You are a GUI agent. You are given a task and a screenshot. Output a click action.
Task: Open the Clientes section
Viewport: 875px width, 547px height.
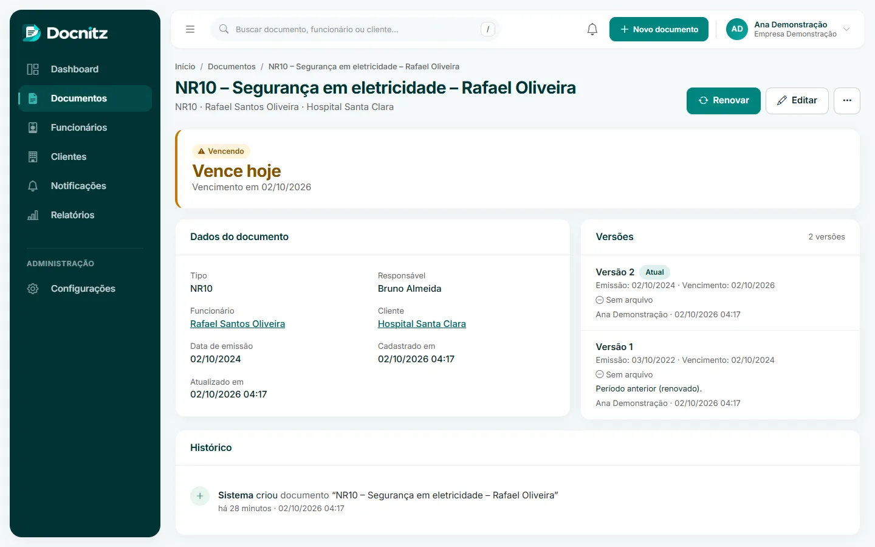coord(85,157)
